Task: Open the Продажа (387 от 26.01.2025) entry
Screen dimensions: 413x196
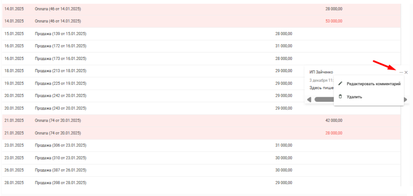Action: [61, 170]
